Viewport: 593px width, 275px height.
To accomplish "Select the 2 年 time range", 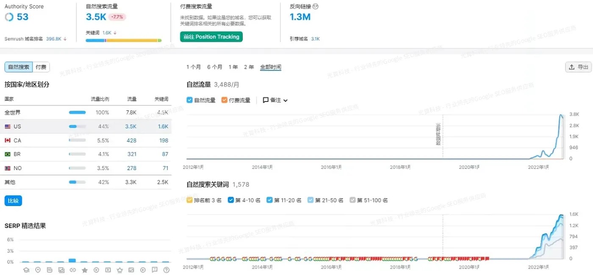I will click(x=249, y=67).
